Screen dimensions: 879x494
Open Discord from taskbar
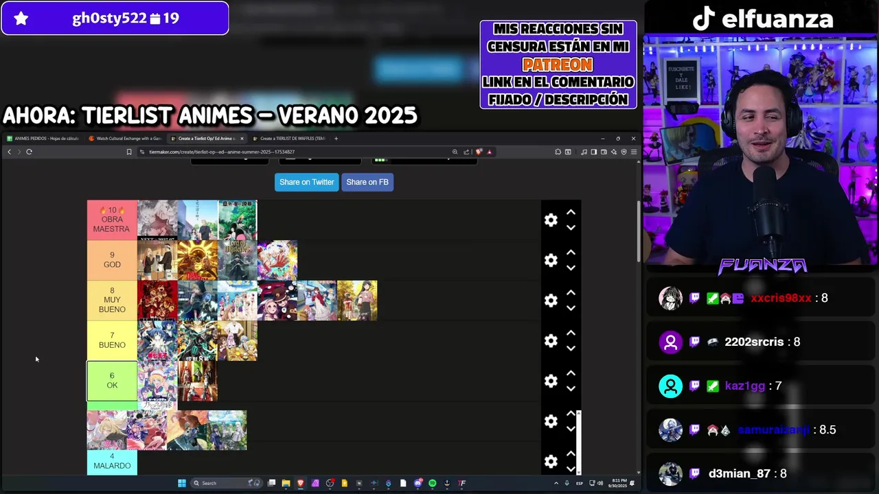tap(418, 483)
